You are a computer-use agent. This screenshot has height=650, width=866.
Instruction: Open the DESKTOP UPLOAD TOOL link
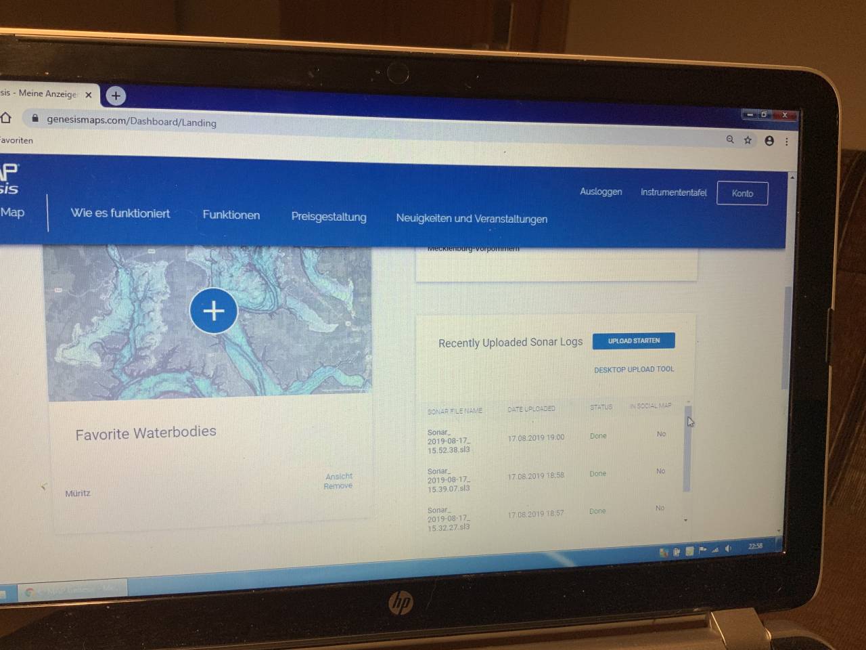634,370
